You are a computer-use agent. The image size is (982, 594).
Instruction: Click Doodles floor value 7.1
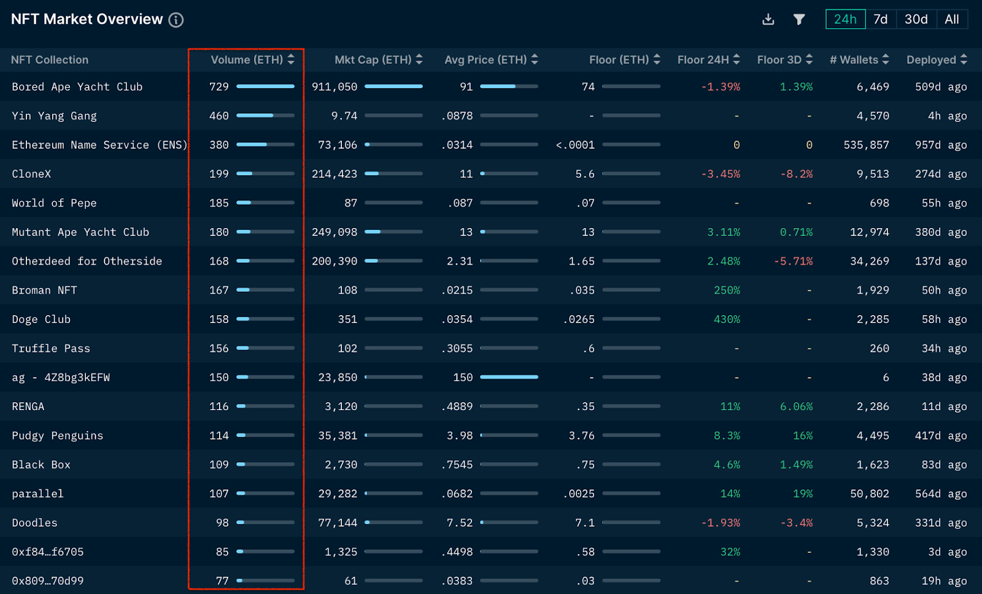[585, 523]
